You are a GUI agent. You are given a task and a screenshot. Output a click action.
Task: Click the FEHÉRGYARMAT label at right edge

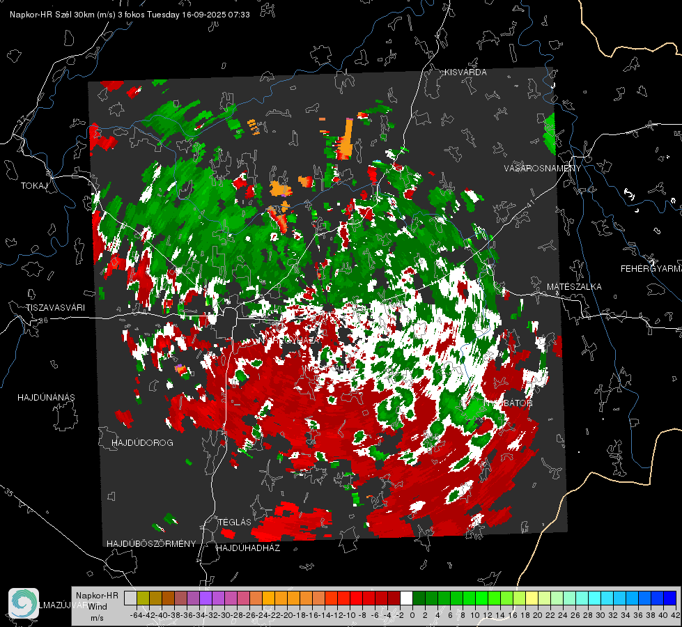pyautogui.click(x=651, y=269)
